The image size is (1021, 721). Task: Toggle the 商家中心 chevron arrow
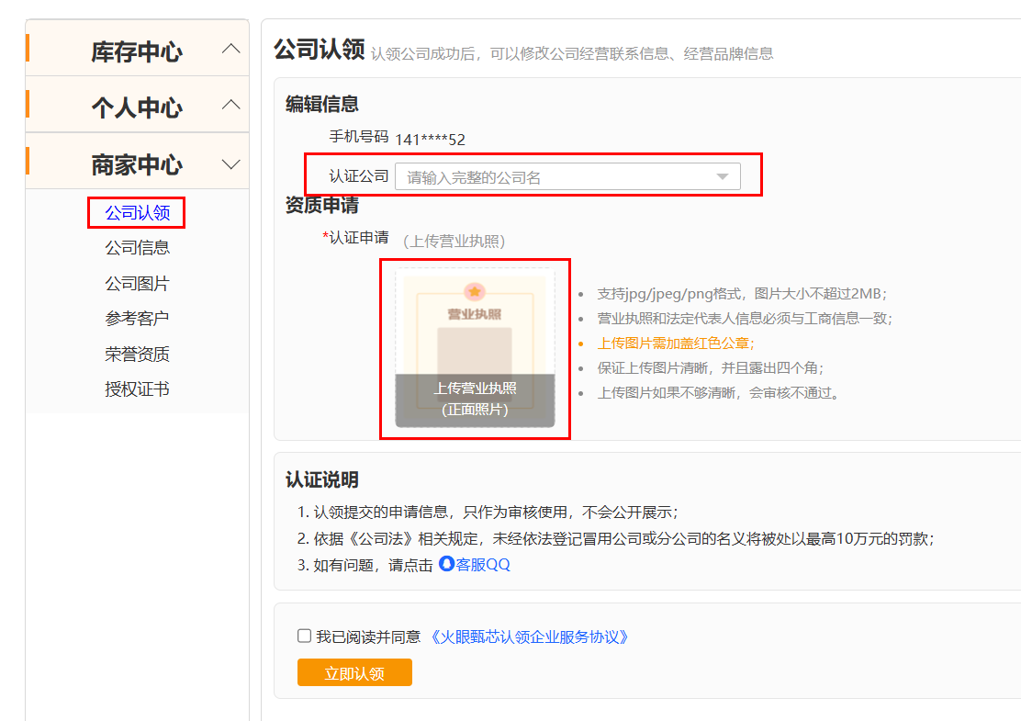231,164
